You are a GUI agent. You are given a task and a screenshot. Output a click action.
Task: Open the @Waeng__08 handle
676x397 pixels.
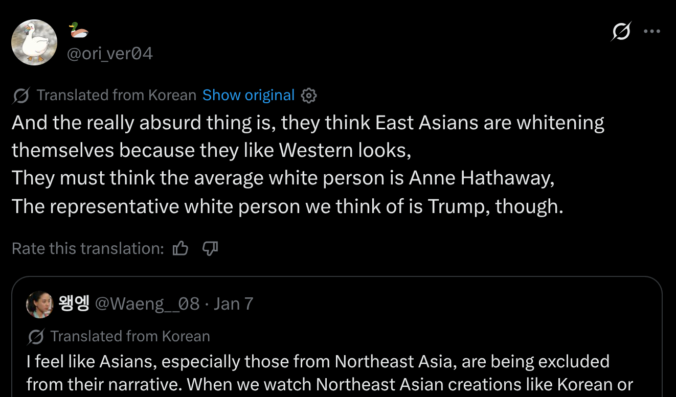147,304
